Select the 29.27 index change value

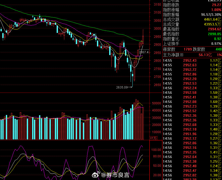click(216, 5)
